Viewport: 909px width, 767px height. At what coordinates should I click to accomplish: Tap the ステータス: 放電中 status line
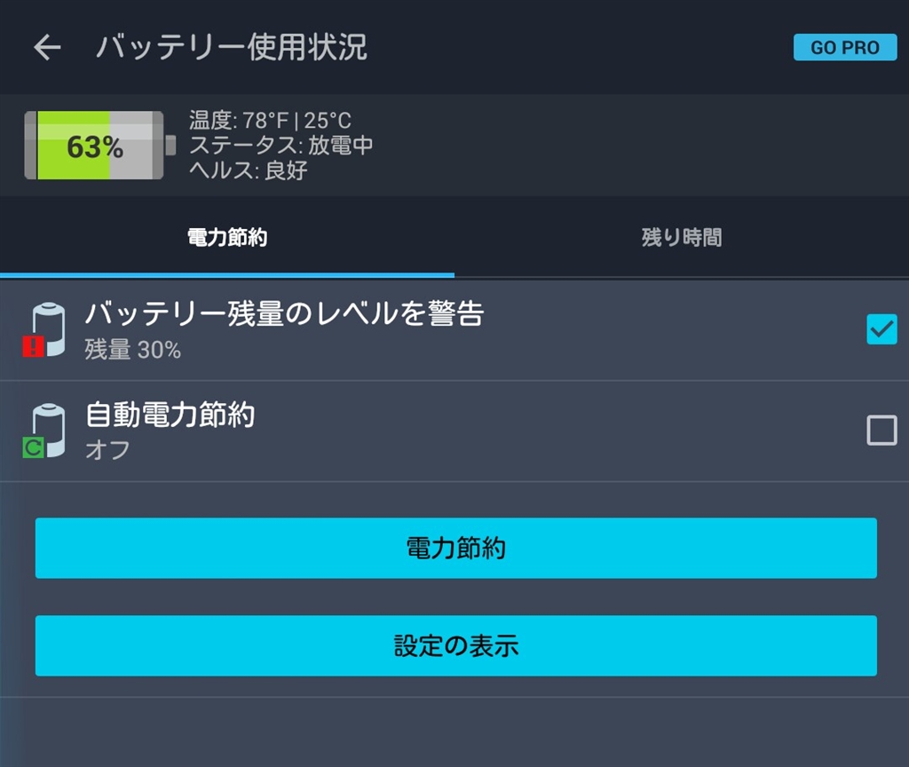click(281, 145)
